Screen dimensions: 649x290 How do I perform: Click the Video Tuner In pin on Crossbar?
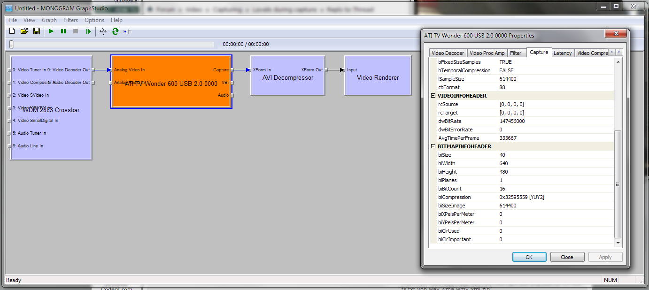pyautogui.click(x=9, y=70)
